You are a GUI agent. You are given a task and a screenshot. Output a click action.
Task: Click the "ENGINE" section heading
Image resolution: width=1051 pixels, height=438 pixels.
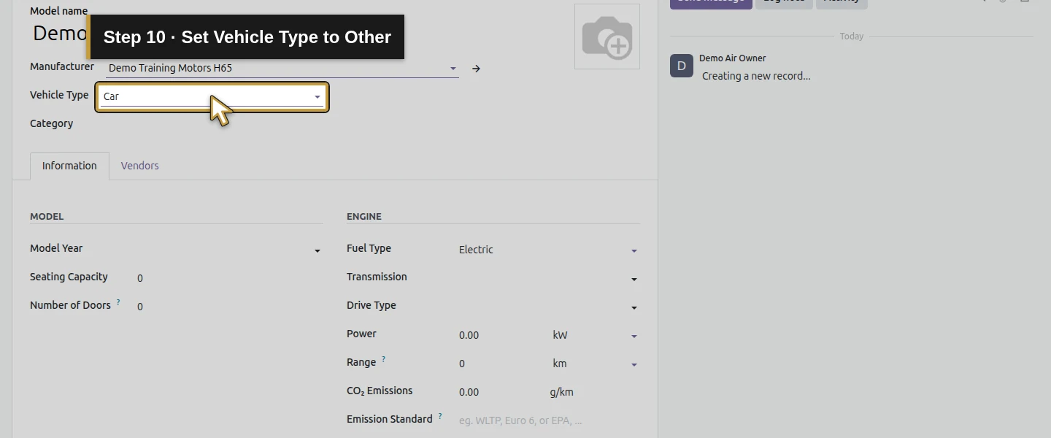tap(364, 216)
